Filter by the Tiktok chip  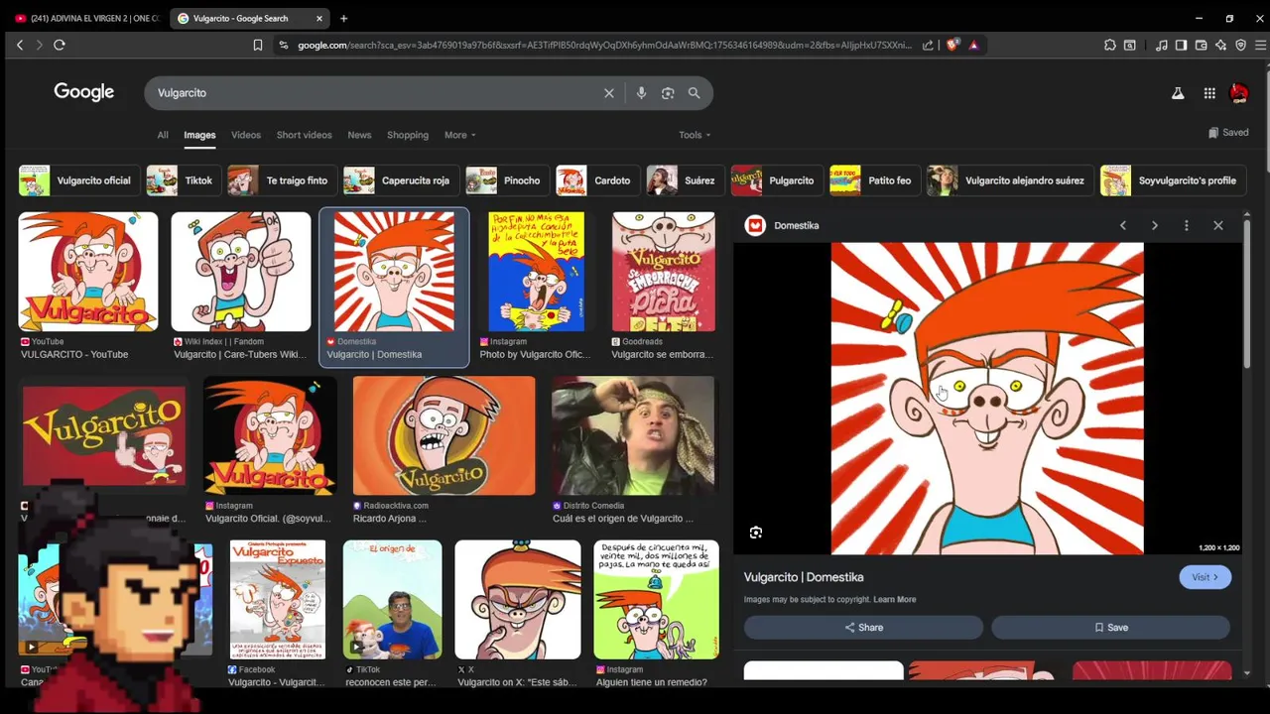(x=183, y=180)
